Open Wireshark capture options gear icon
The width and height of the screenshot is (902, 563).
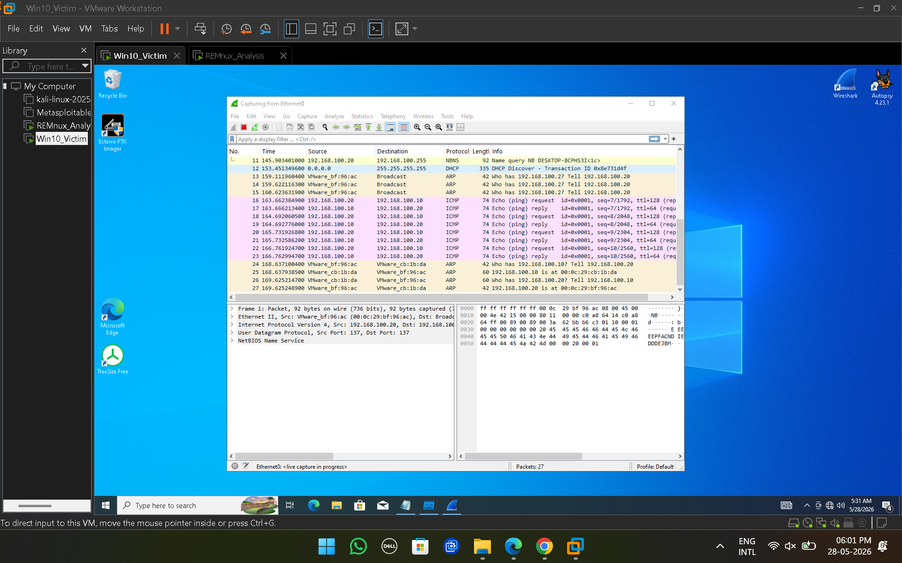[x=265, y=127]
